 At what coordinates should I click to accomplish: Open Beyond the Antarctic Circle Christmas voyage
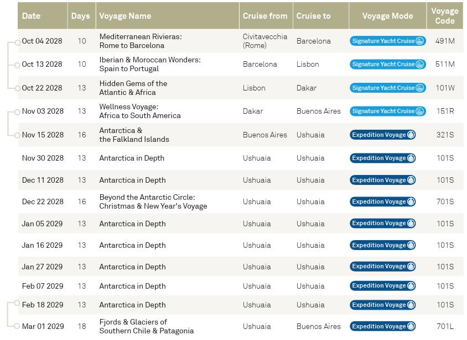153,201
